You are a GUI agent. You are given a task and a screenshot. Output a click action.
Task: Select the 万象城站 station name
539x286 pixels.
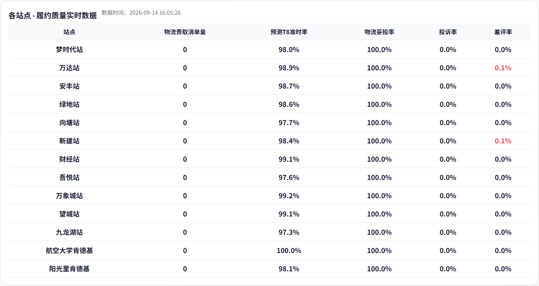tap(70, 196)
